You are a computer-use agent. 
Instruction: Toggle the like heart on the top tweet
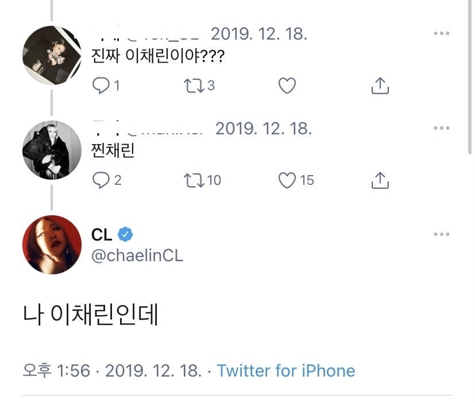coord(287,85)
